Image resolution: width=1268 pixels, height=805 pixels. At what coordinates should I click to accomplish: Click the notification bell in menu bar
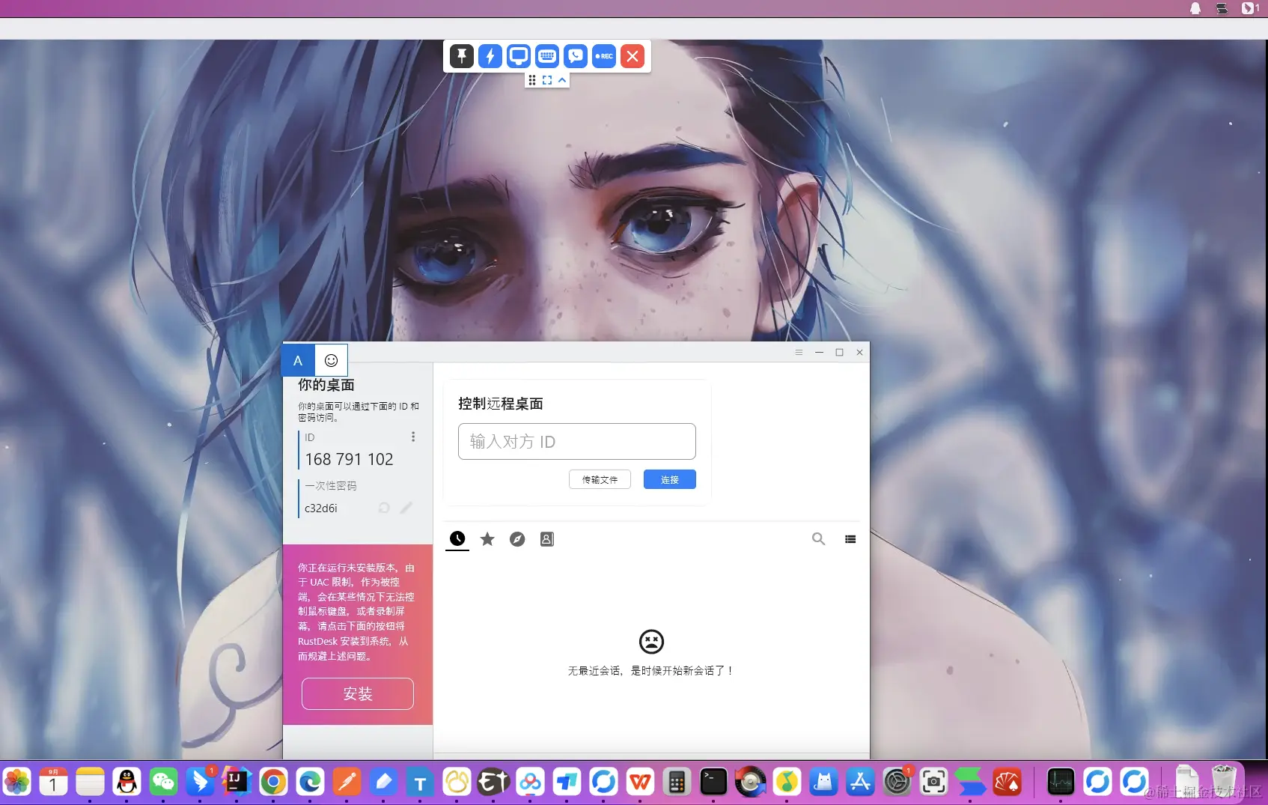coord(1195,8)
